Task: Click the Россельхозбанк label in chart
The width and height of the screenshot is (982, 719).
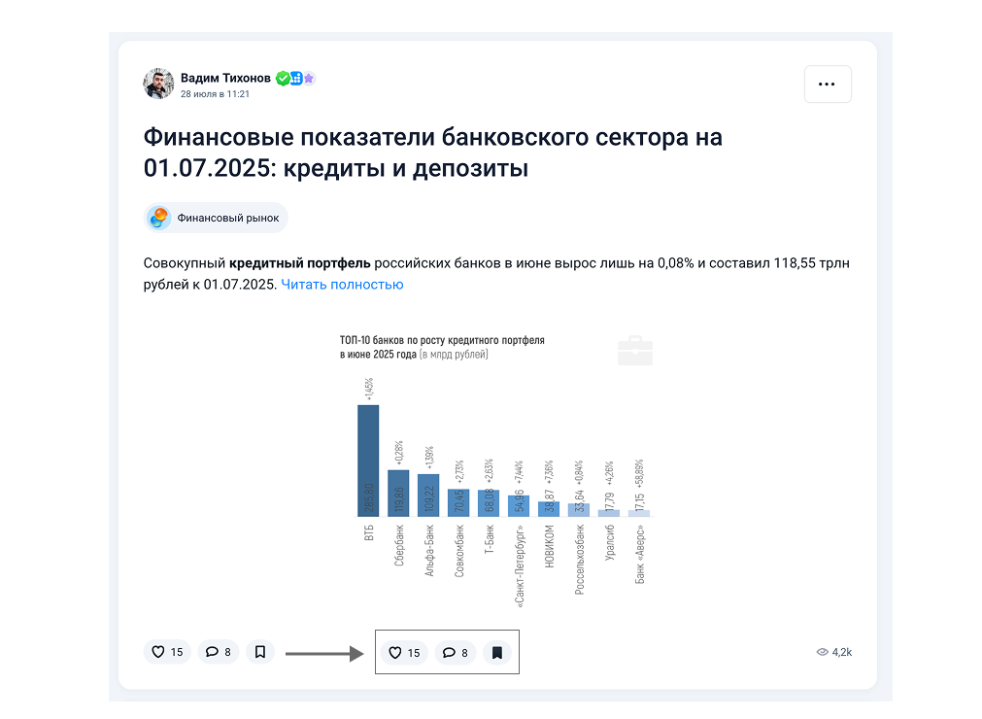Action: pyautogui.click(x=579, y=560)
